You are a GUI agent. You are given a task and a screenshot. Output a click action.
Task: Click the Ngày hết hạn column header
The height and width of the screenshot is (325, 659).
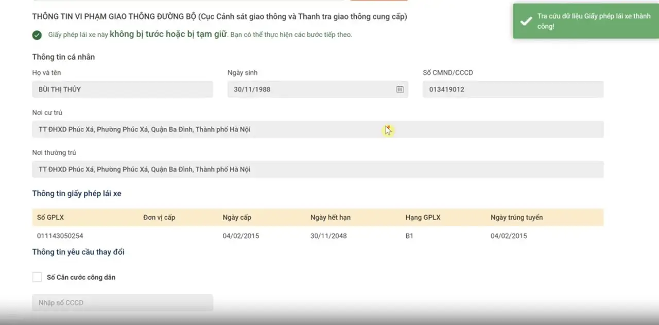coord(331,217)
